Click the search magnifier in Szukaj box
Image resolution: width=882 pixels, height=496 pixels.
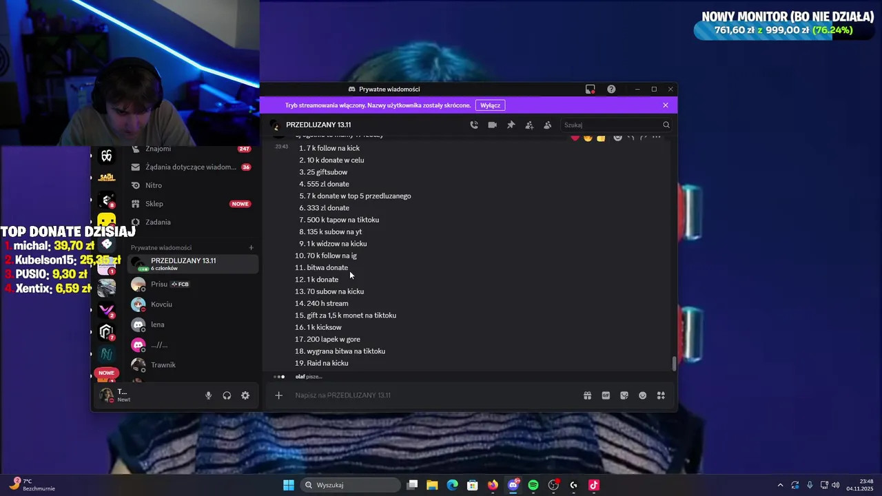click(666, 125)
